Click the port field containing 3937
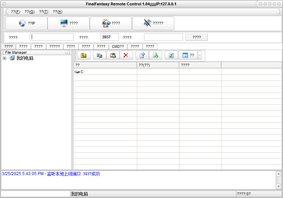The image size is (283, 198). point(109,37)
